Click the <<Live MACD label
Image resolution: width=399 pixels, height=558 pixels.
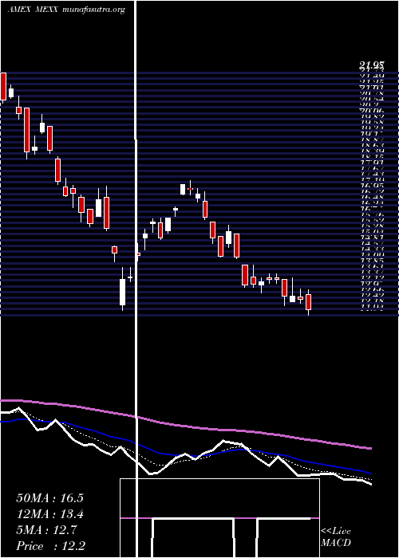[x=336, y=537]
